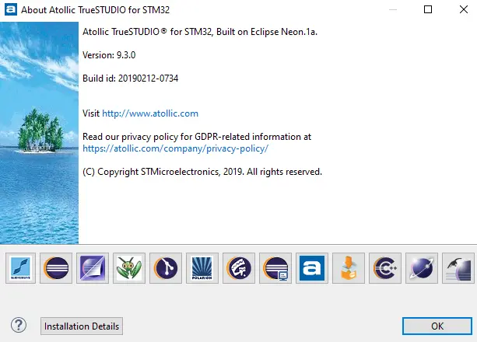Click the Atollic logo in title bar
The width and height of the screenshot is (477, 342).
11,9
